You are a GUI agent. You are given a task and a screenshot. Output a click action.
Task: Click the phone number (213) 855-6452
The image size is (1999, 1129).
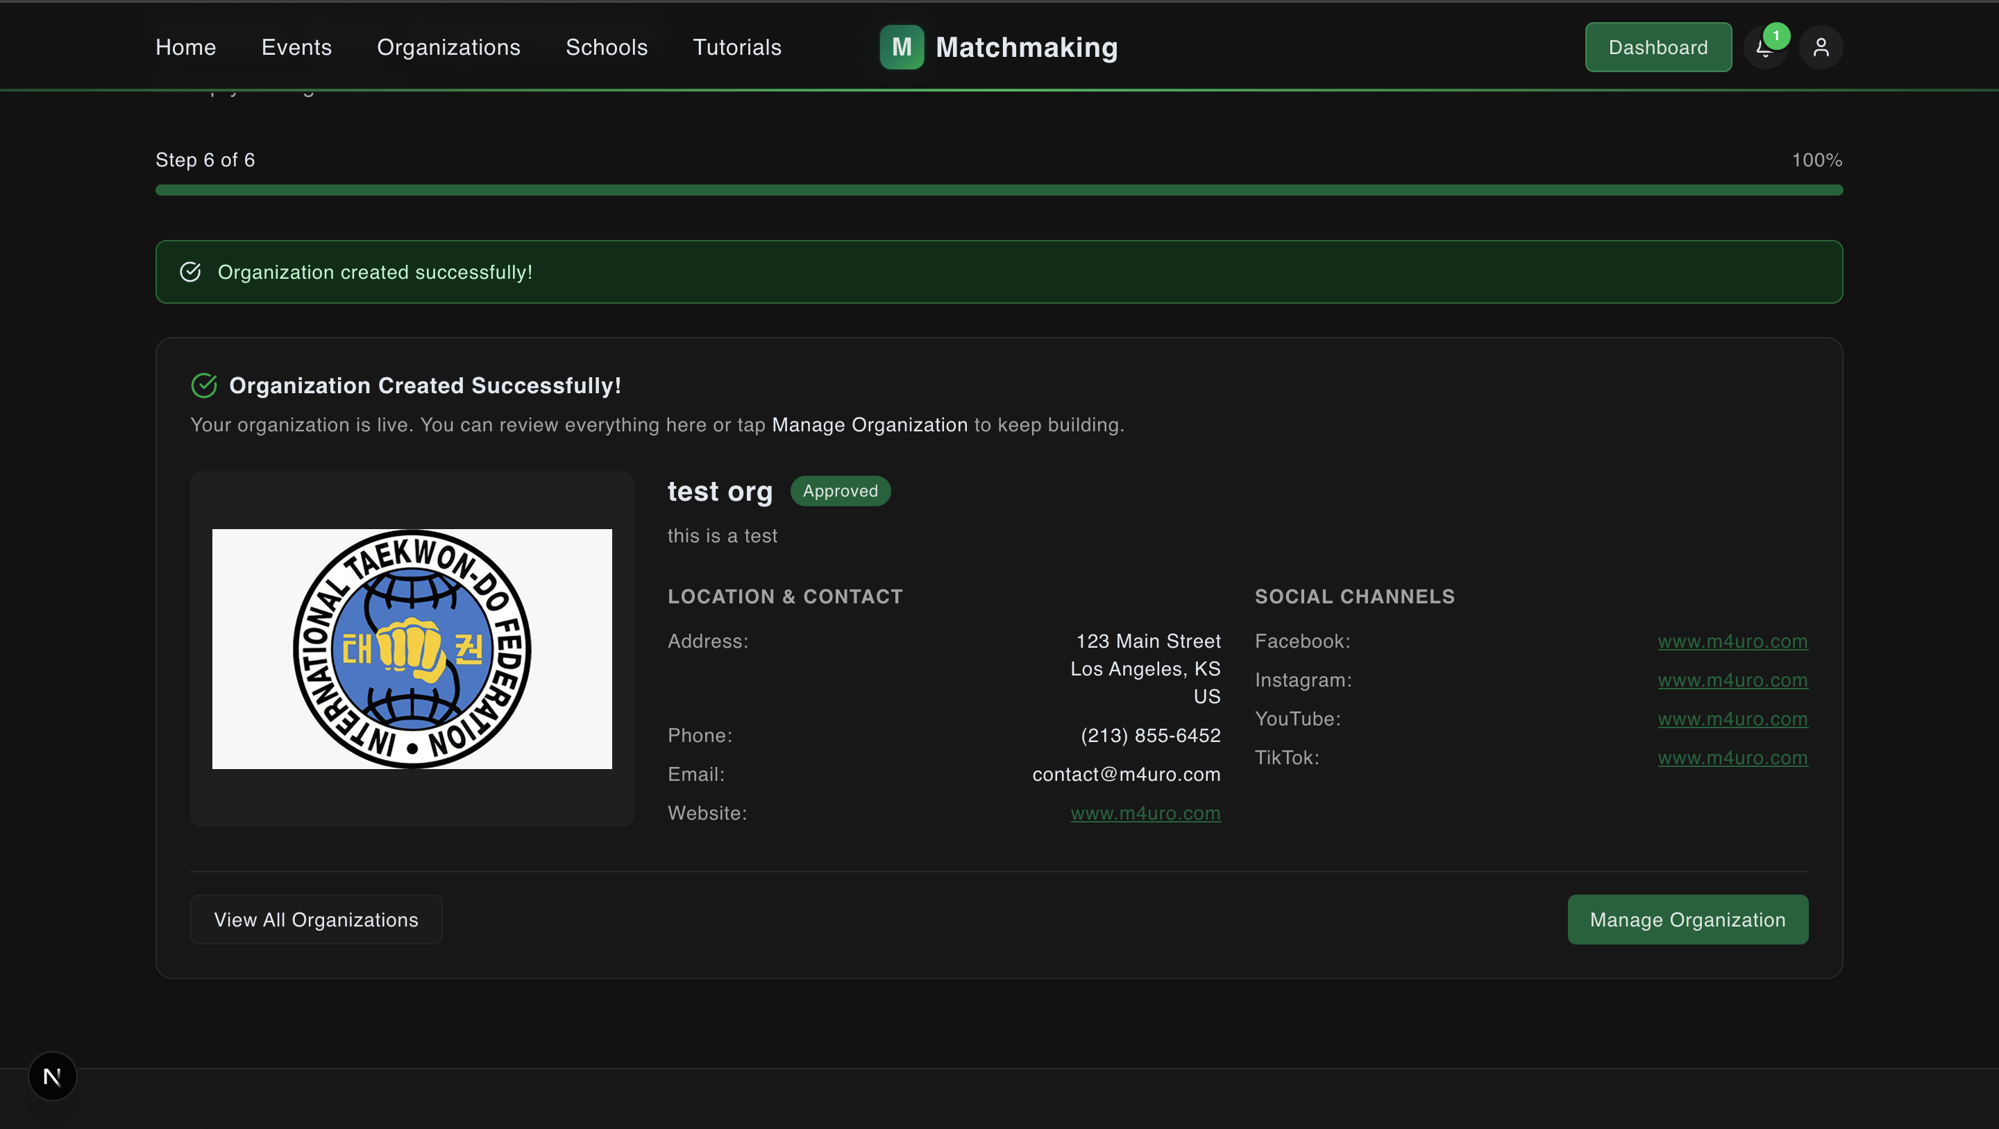[x=1150, y=736]
